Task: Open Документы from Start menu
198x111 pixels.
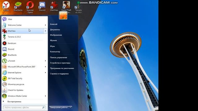Action: (55, 30)
